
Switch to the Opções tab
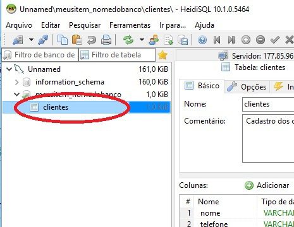click(x=247, y=86)
